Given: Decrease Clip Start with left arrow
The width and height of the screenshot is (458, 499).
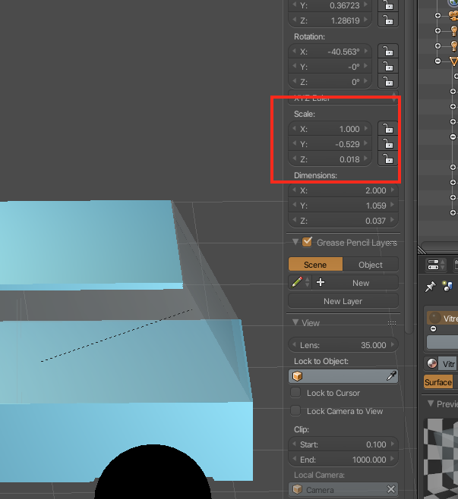Looking at the screenshot, I should (294, 444).
